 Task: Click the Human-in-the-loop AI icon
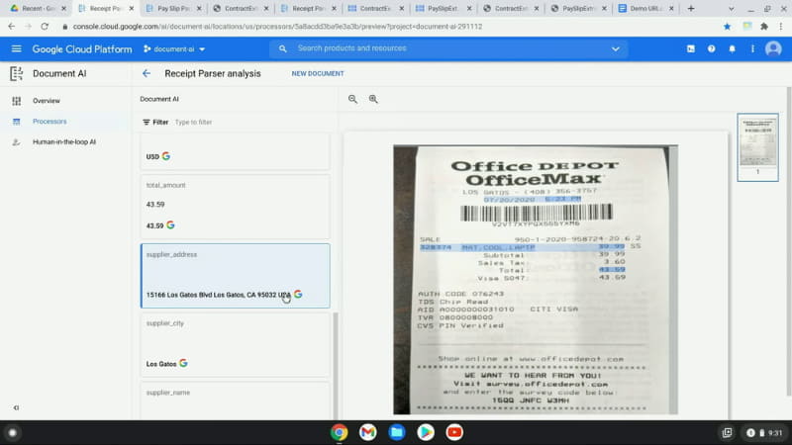(x=16, y=142)
